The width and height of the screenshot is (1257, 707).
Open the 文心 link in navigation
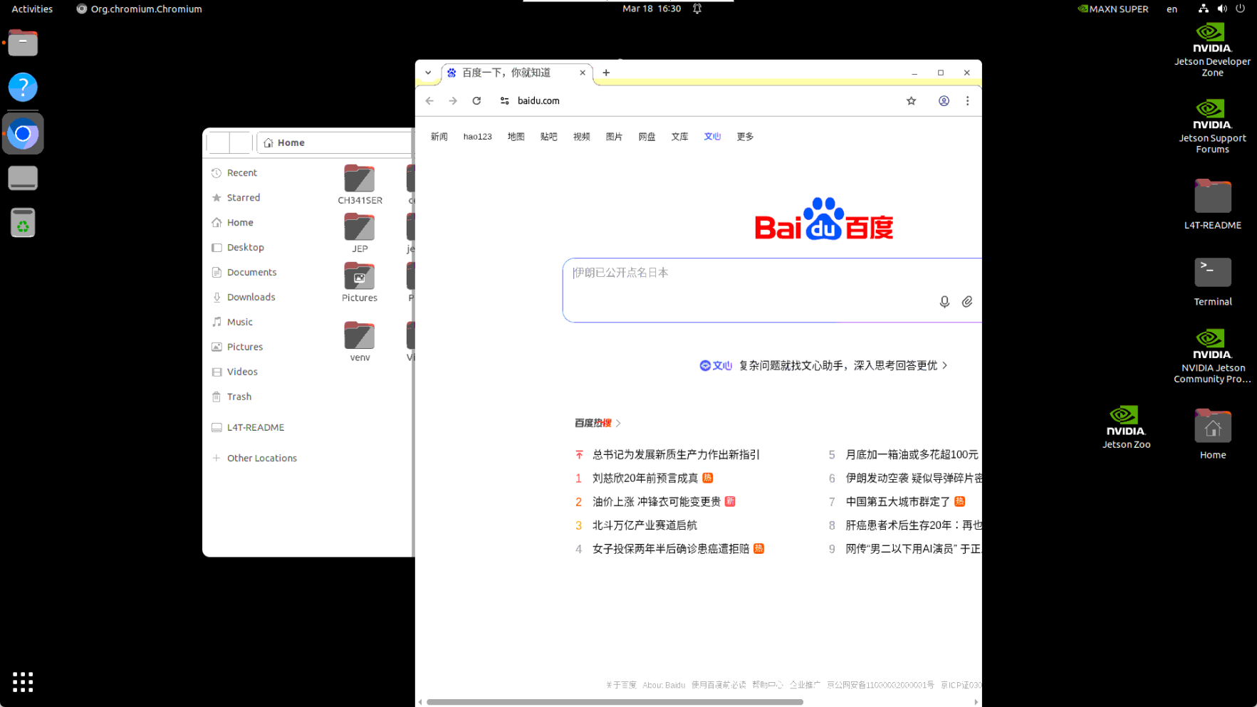(x=712, y=137)
